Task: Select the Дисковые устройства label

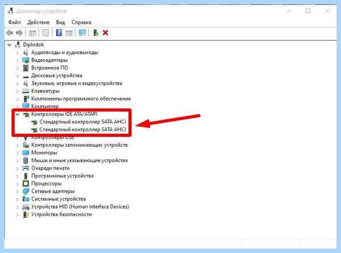Action: pos(56,76)
